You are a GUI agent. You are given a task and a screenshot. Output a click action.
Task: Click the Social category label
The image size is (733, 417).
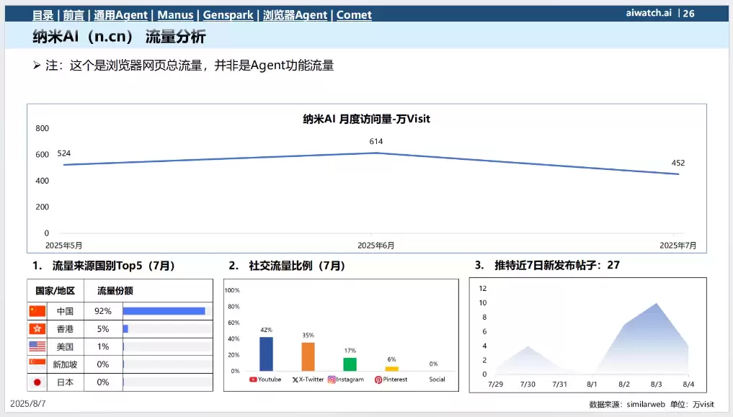point(437,380)
